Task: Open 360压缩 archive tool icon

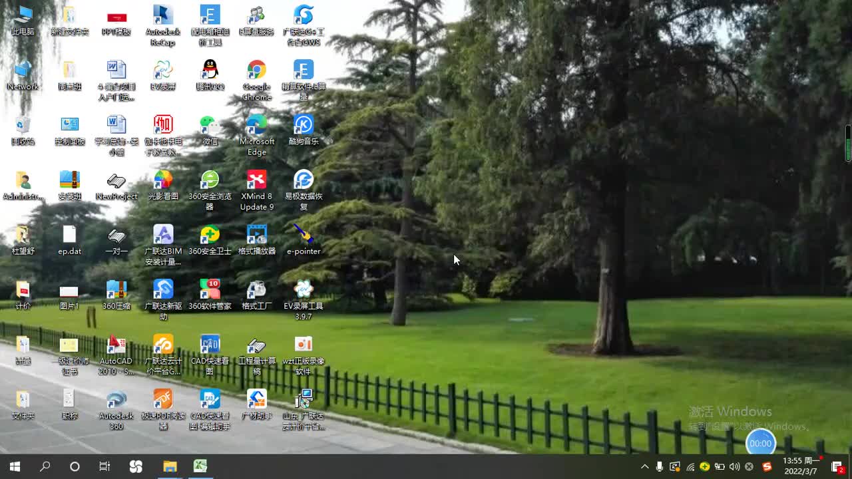Action: [x=116, y=295]
